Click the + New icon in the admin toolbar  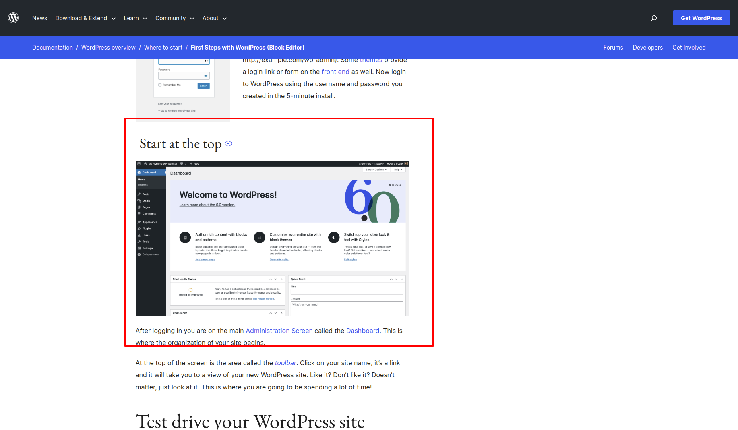pyautogui.click(x=191, y=164)
